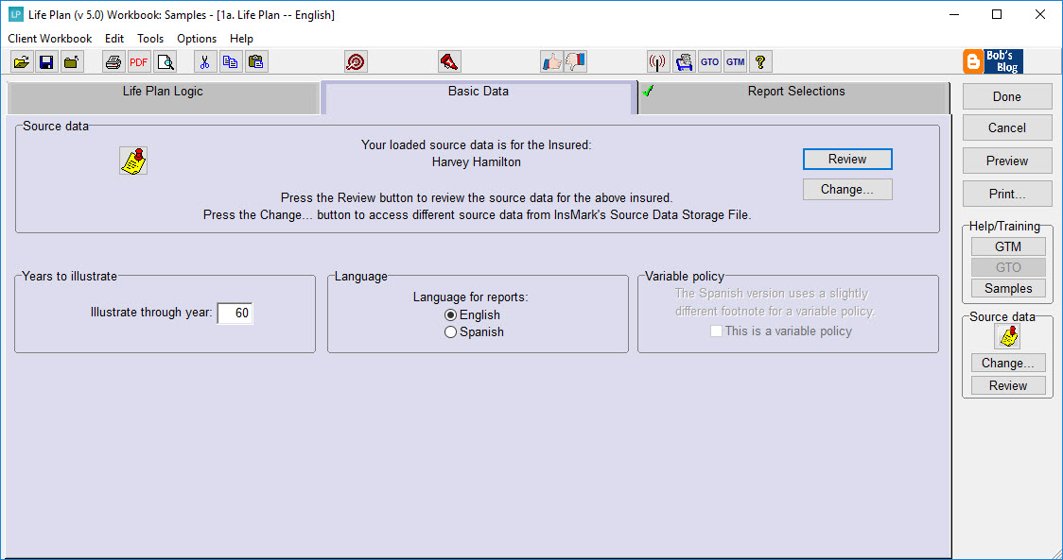The image size is (1063, 560).
Task: Switch to the Report Selections tab
Action: (793, 92)
